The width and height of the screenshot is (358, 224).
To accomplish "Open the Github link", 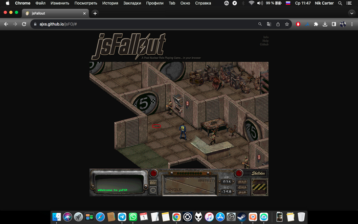I will click(264, 44).
